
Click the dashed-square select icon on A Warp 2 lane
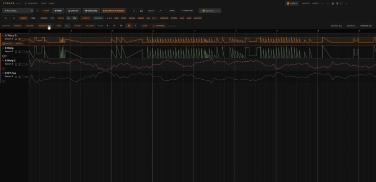coord(23,39)
